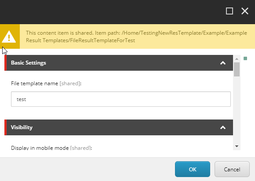This screenshot has height=181, width=255.
Task: Click the shared item path warning message
Action: click(x=136, y=36)
